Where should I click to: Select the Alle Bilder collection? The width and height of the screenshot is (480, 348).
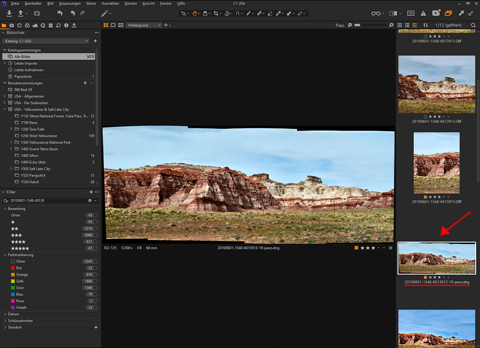tap(49, 57)
